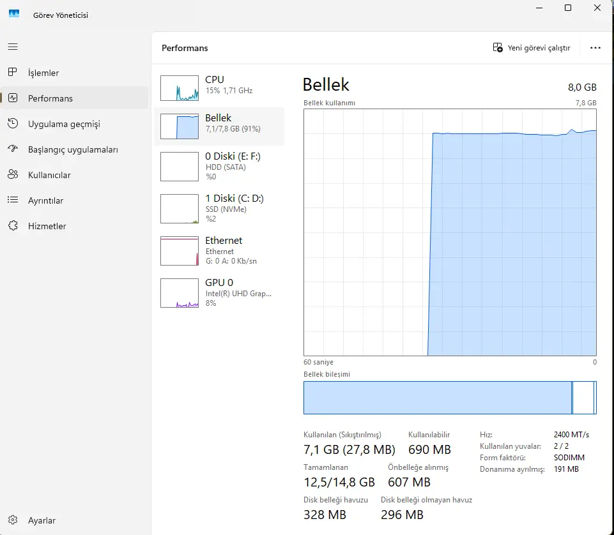Open the Hizmetler puzzle icon
This screenshot has height=535, width=614.
tap(13, 225)
